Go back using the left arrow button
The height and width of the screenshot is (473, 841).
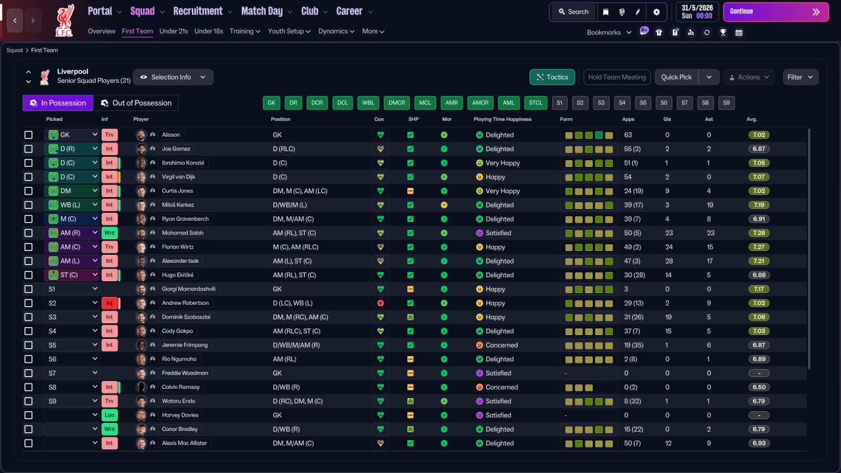15,20
